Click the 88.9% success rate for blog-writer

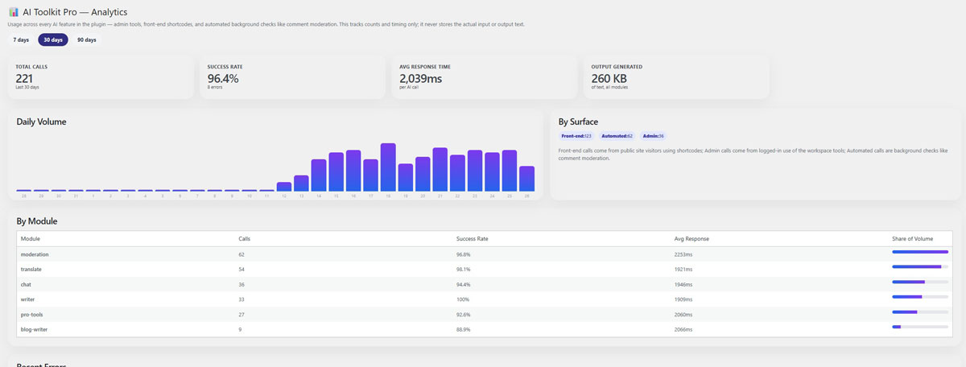(x=464, y=329)
